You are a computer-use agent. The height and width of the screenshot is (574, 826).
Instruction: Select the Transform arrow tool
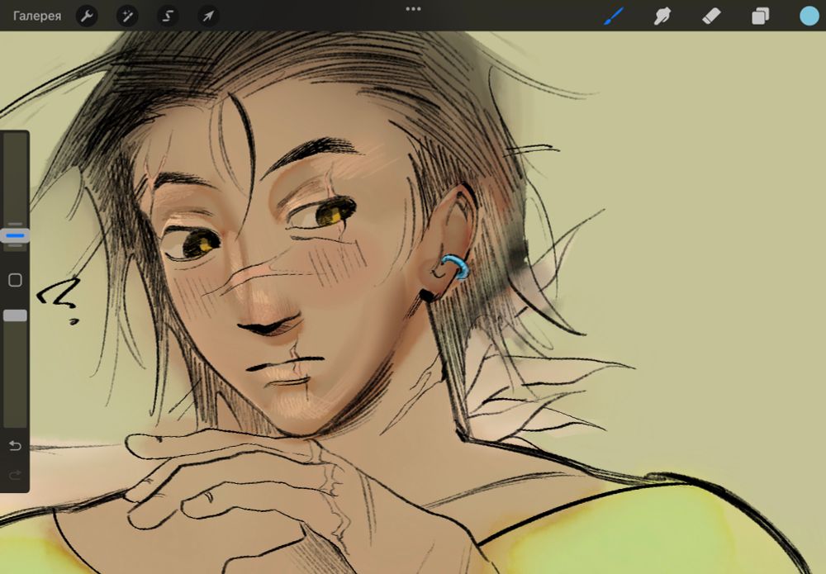[x=208, y=16]
